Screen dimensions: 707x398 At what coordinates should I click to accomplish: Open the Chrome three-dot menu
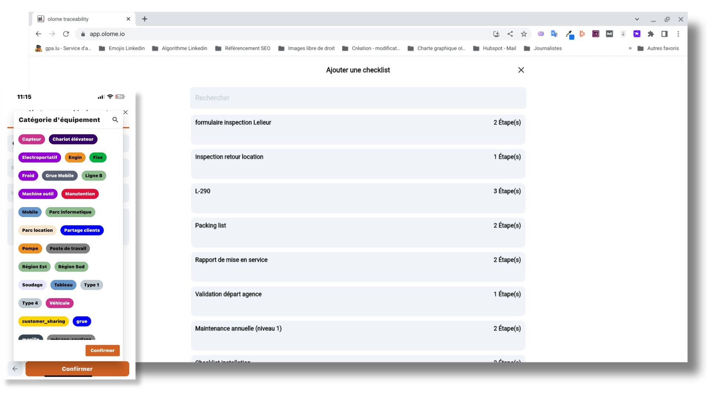[678, 34]
